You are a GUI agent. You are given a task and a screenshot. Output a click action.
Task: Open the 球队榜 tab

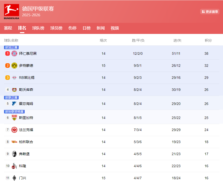38,28
